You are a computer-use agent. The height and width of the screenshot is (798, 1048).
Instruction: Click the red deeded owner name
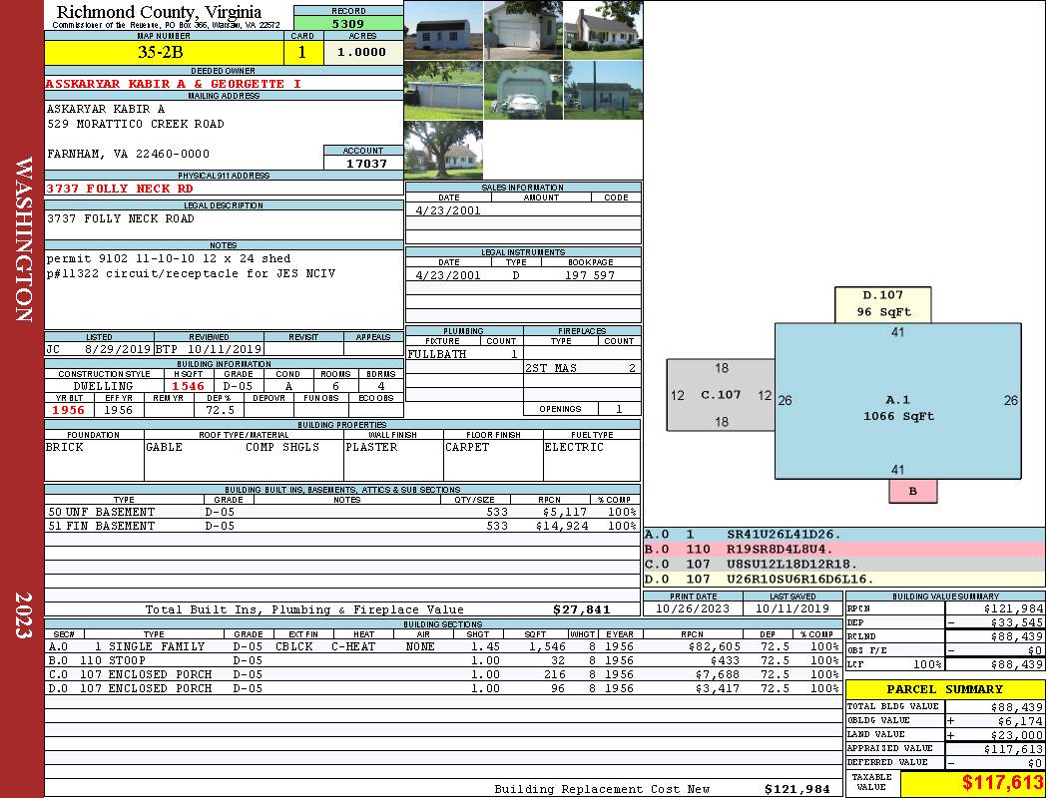(x=174, y=84)
